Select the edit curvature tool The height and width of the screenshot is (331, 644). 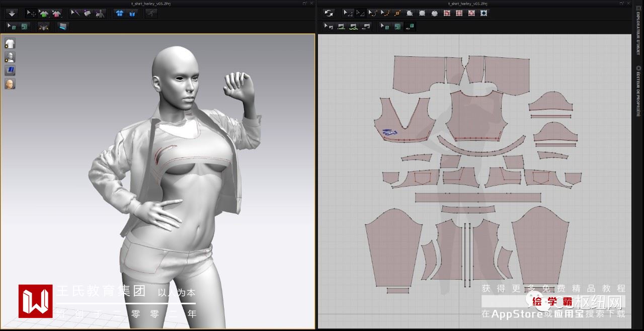373,13
